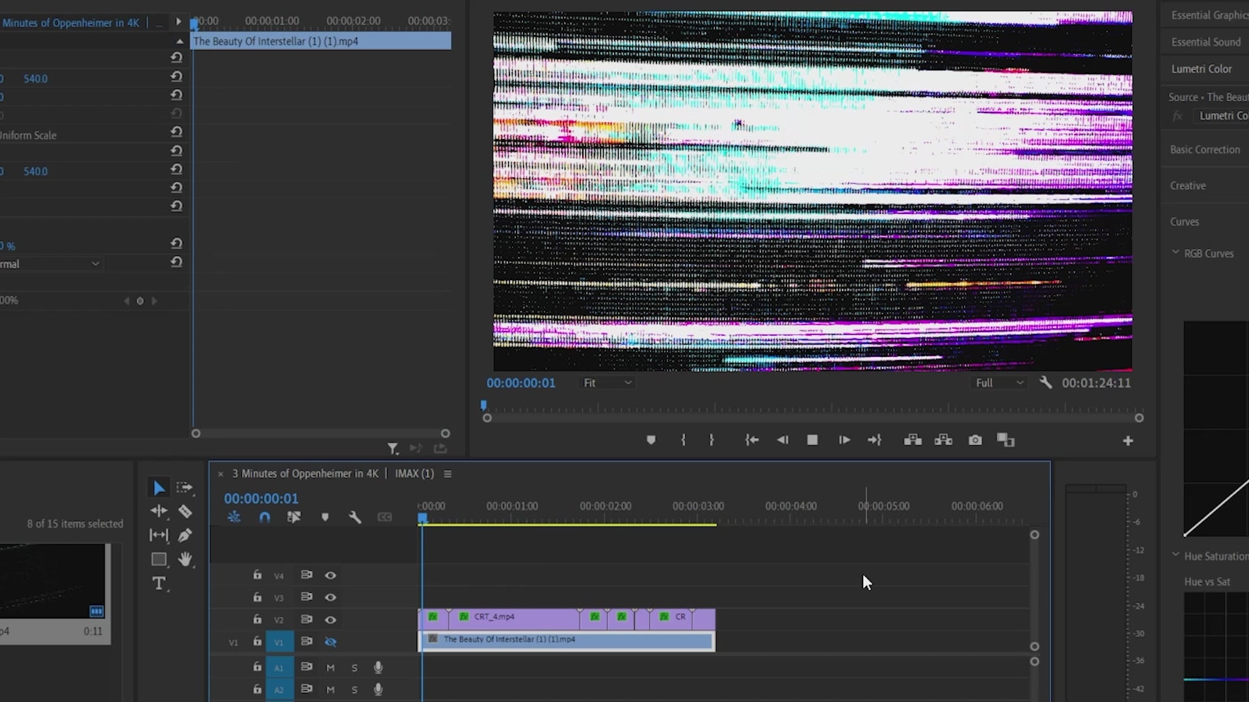Screen dimensions: 1249x702
Task: Click timeline playhead at 00:00
Action: (x=423, y=517)
